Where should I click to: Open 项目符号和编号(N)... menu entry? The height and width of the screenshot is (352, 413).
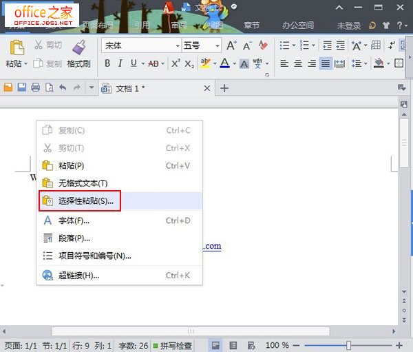click(120, 256)
